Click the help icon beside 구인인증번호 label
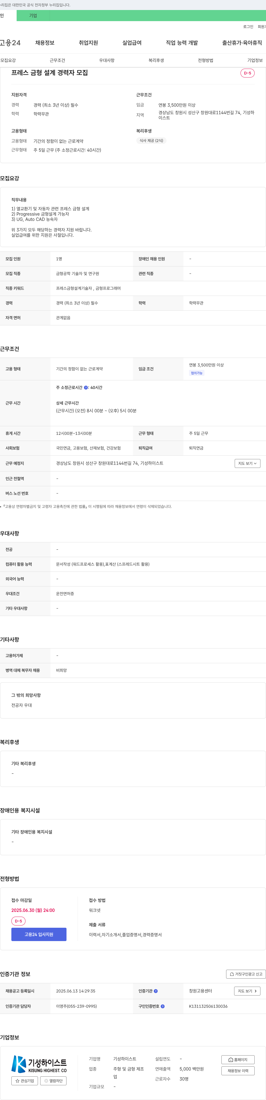The height and width of the screenshot is (1100, 266). (x=163, y=1006)
